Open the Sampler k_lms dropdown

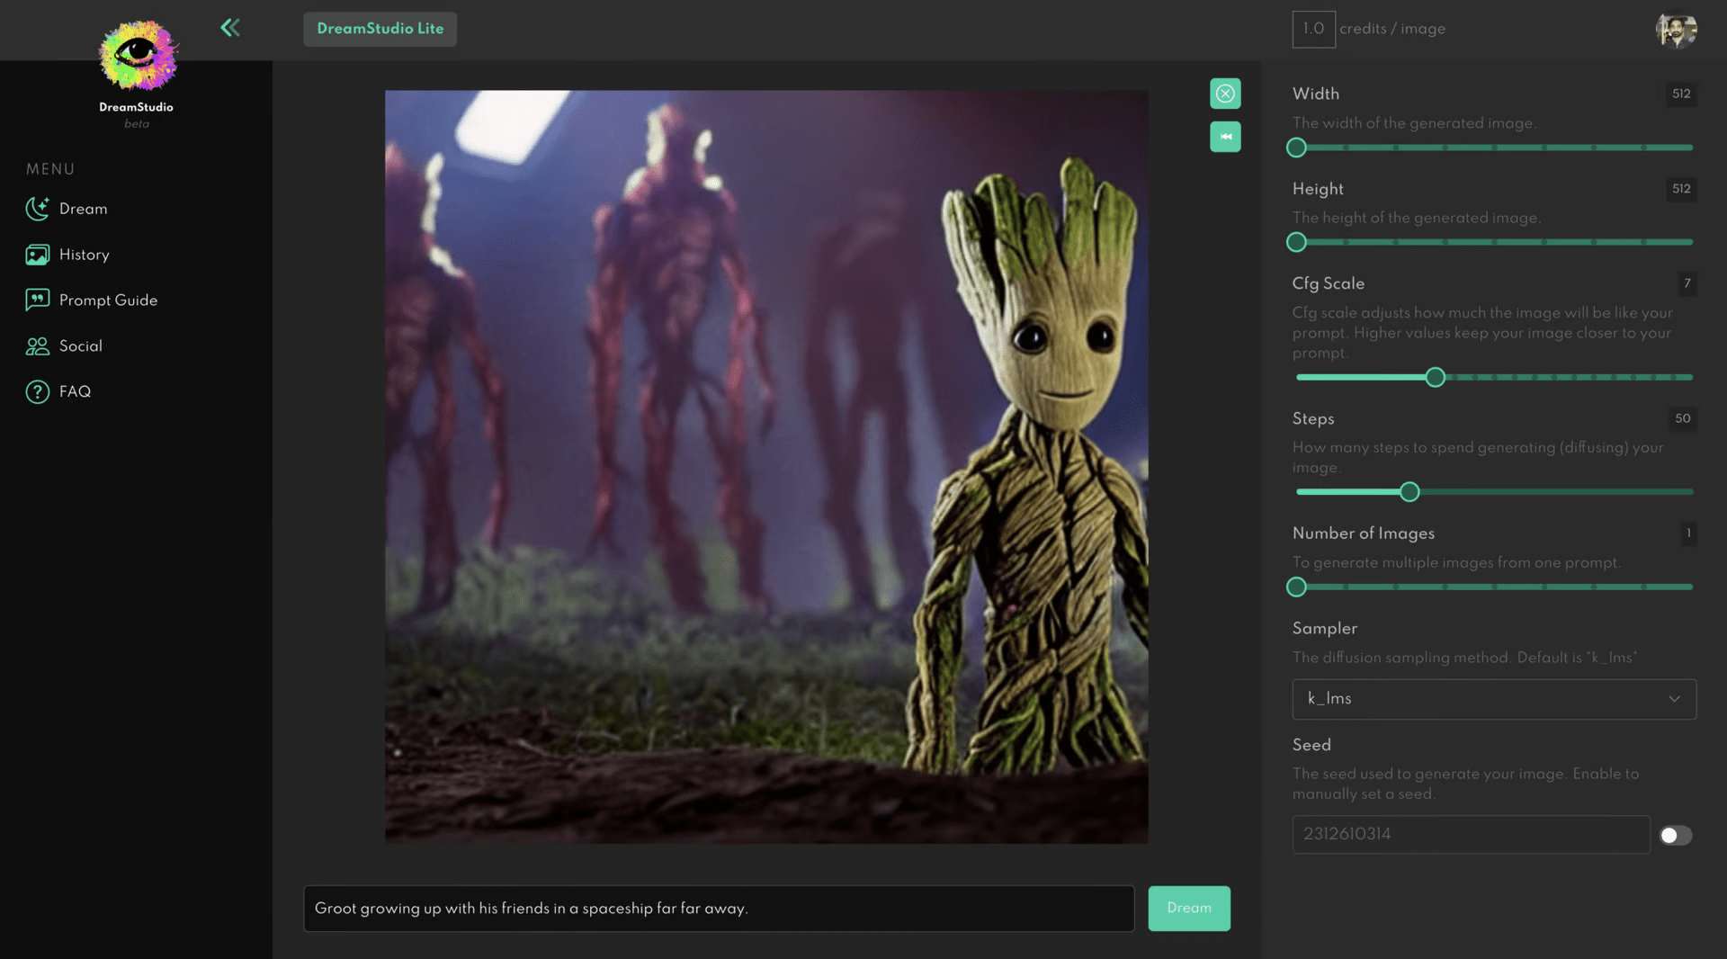[1493, 699]
